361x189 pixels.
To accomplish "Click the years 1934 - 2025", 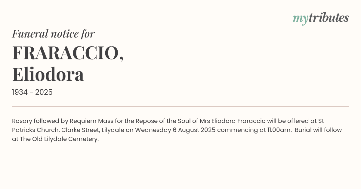I will point(32,92).
